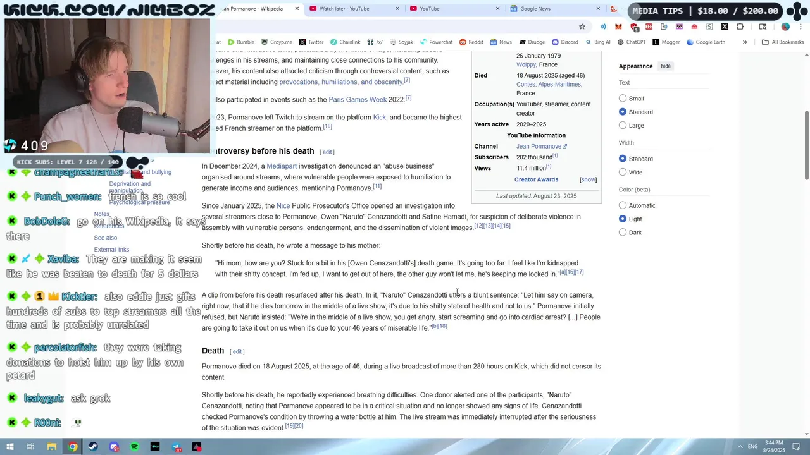The image size is (810, 455).
Task: Open the Chainlink bookmark
Action: pos(345,42)
